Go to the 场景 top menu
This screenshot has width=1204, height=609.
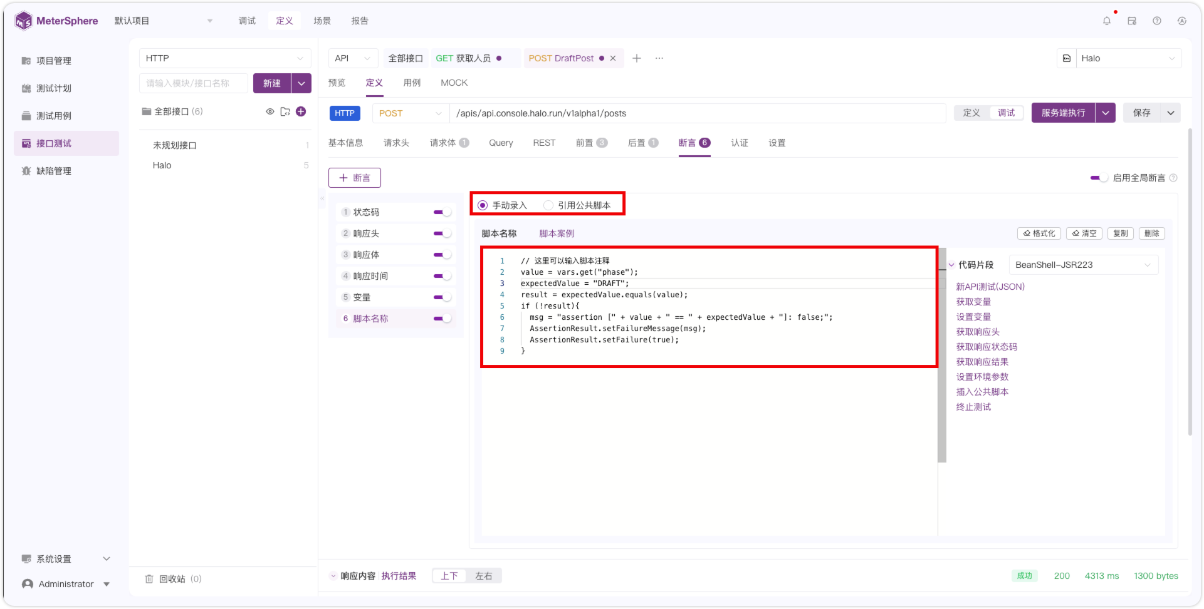coord(322,21)
